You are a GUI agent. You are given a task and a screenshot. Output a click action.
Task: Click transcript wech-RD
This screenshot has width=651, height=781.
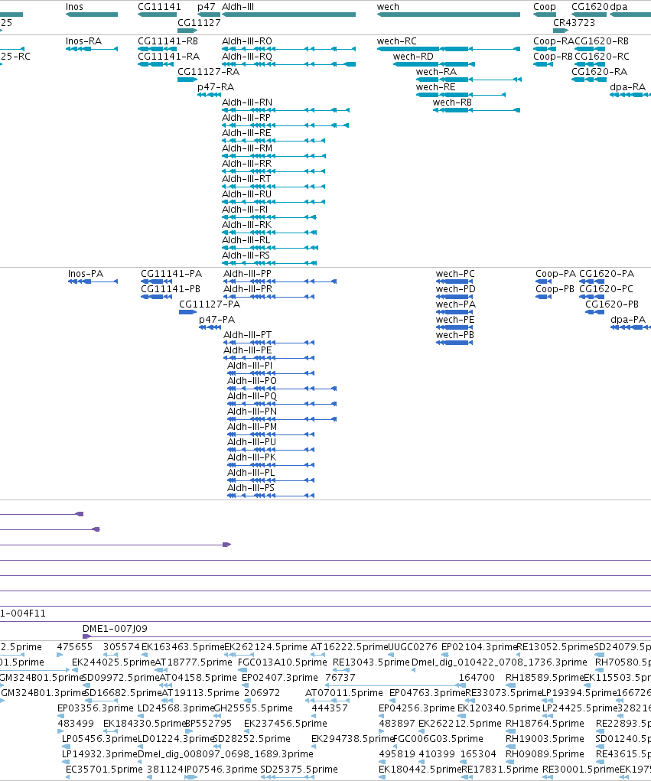(x=434, y=64)
